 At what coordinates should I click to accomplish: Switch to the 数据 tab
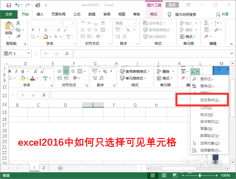pos(92,14)
